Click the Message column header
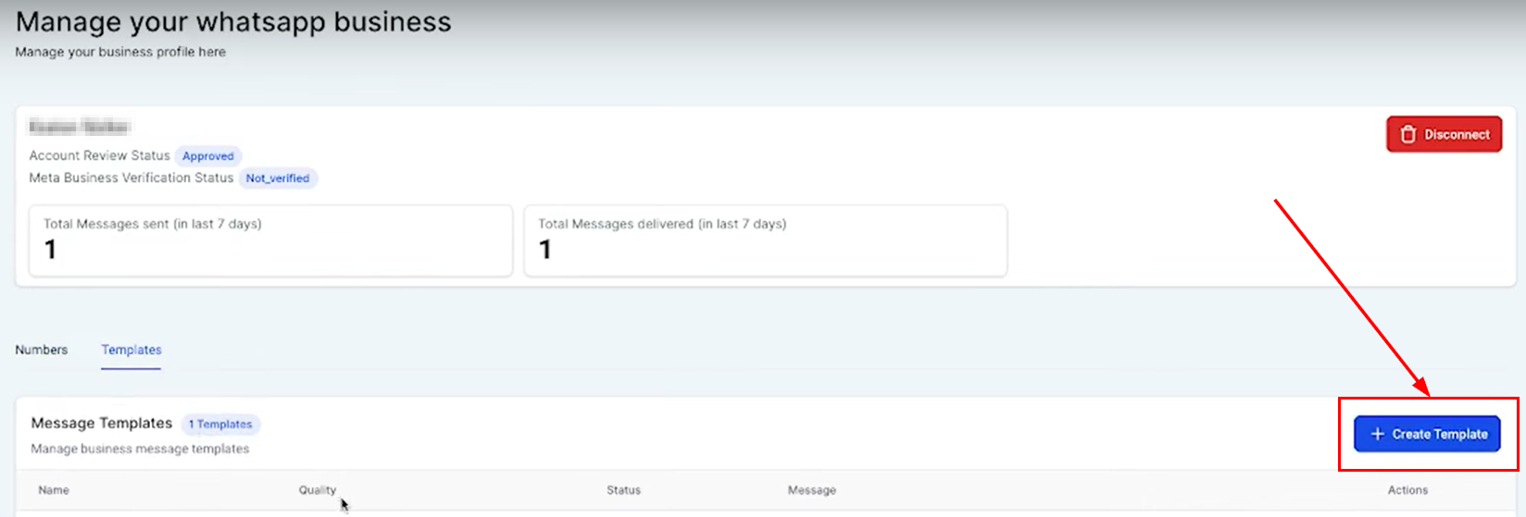1526x517 pixels. click(x=812, y=490)
